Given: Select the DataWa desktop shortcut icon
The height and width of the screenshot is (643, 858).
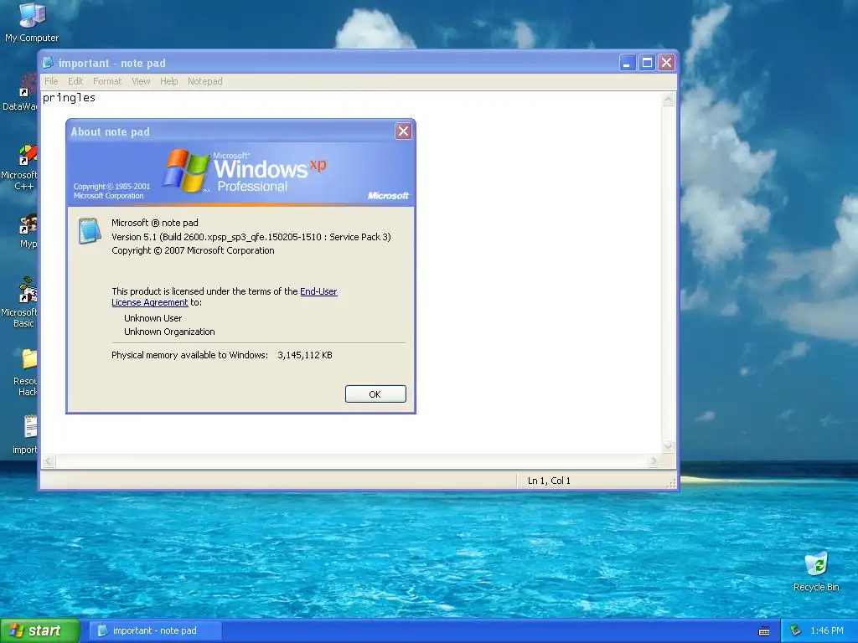Looking at the screenshot, I should point(20,93).
